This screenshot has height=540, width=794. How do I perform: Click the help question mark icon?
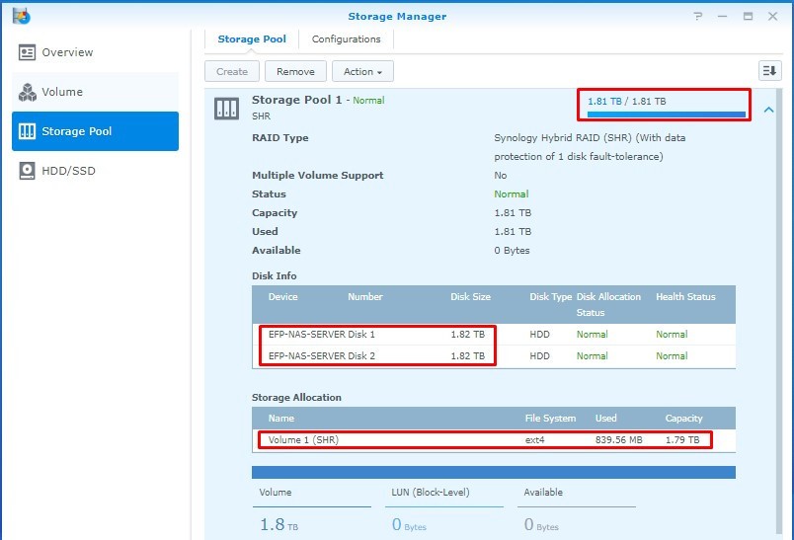pyautogui.click(x=698, y=16)
